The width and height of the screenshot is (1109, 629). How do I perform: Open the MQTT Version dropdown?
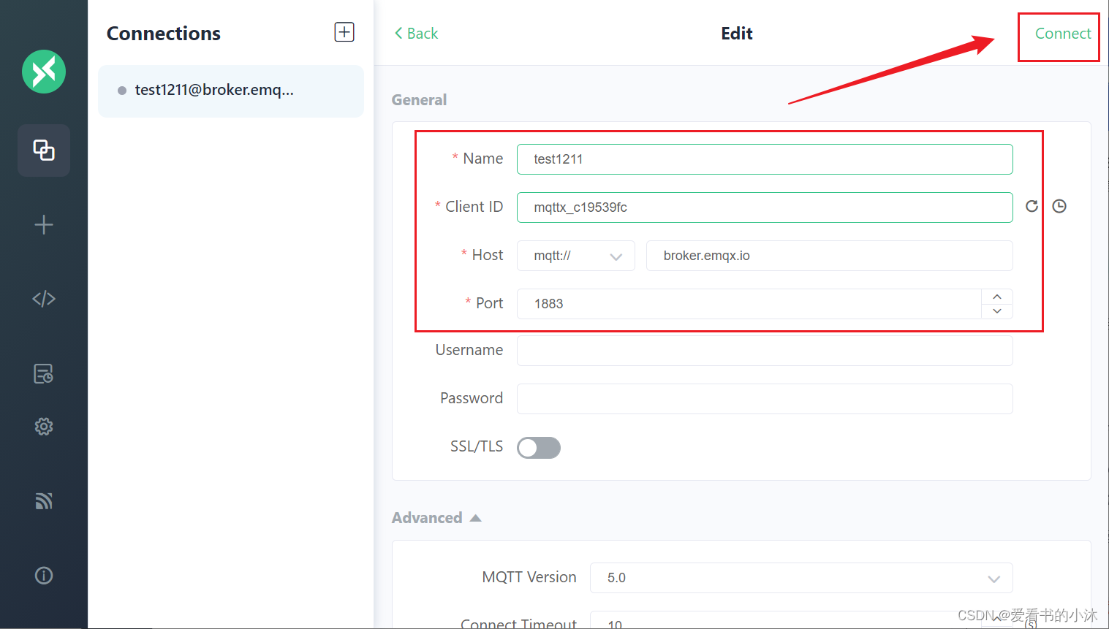point(801,578)
